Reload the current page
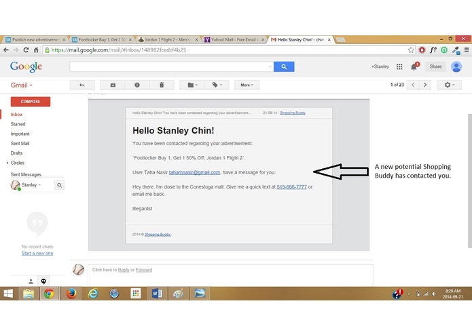Image resolution: width=472 pixels, height=335 pixels. tap(26, 50)
